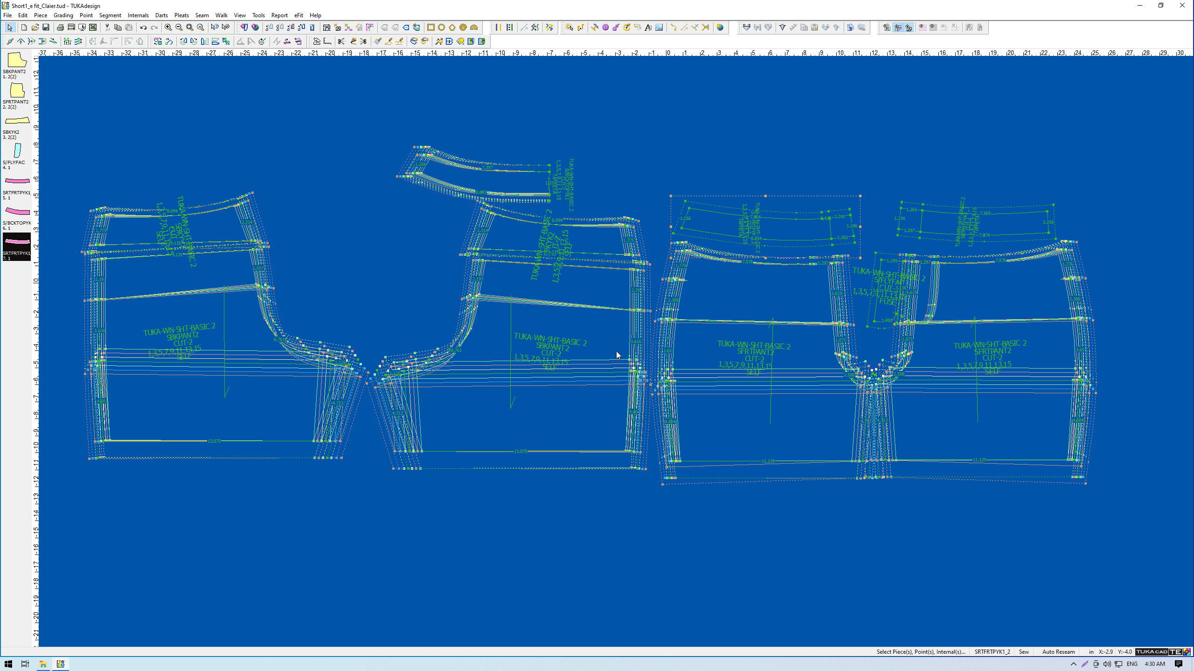
Task: Toggle the eye with pink dots view
Action: (x=922, y=27)
